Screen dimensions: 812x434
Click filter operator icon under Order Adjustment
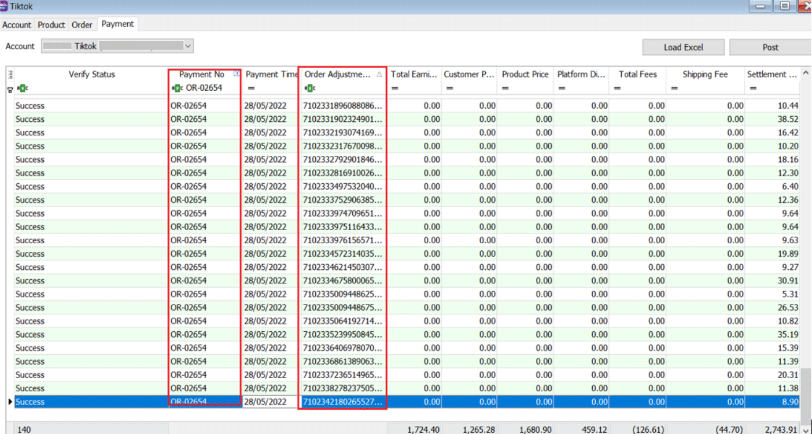[309, 88]
